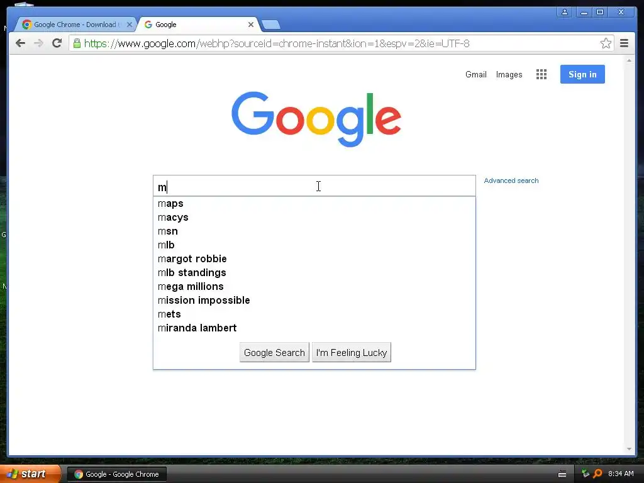Click the taskbar clock showing 8:34 AM
644x483 pixels.
point(621,474)
